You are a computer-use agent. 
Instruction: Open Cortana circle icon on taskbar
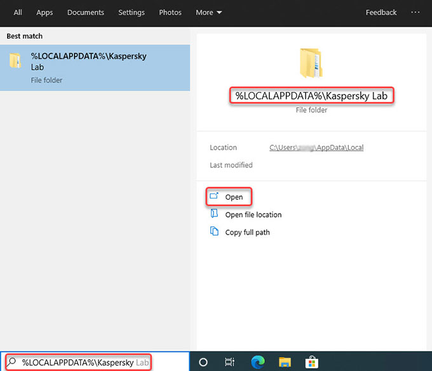[203, 362]
